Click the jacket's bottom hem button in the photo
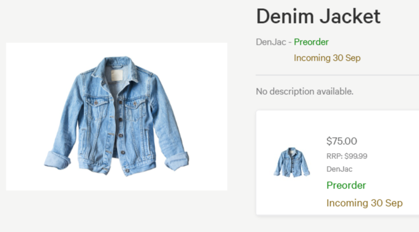 click(x=127, y=170)
